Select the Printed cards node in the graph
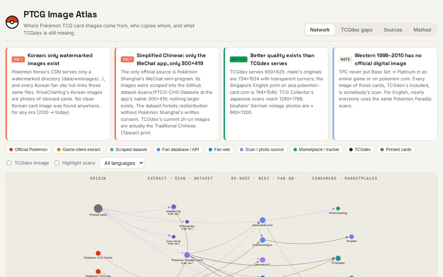443x277 pixels. (98, 208)
